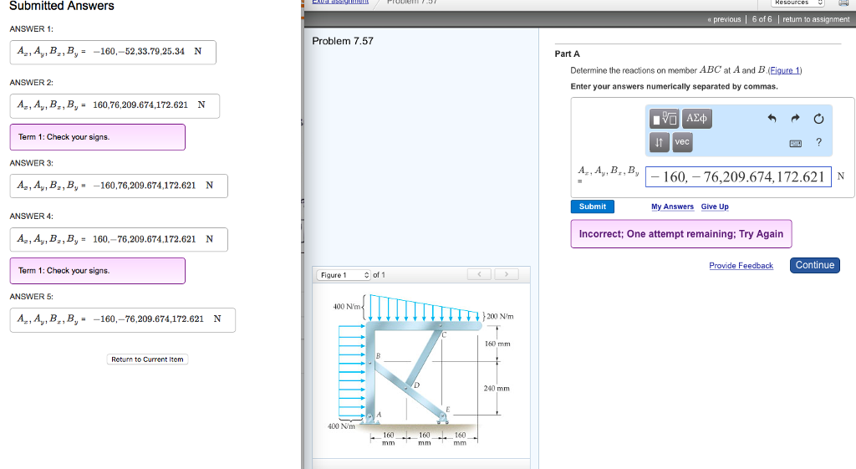Open the Figure 1 link in question
This screenshot has height=469, width=856.
click(x=784, y=70)
